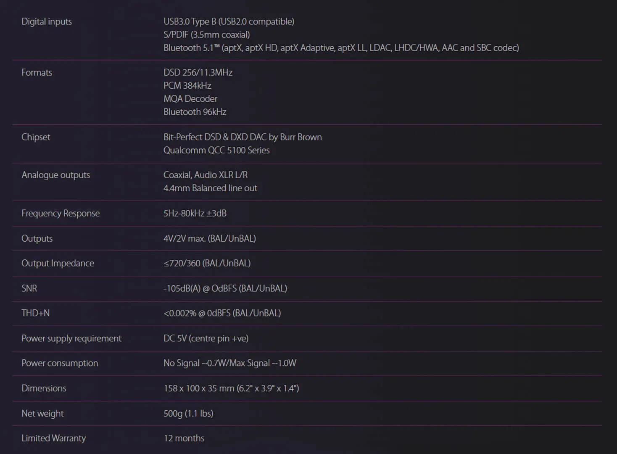The width and height of the screenshot is (617, 454).
Task: Click the DC 5V power supply value
Action: pos(206,338)
